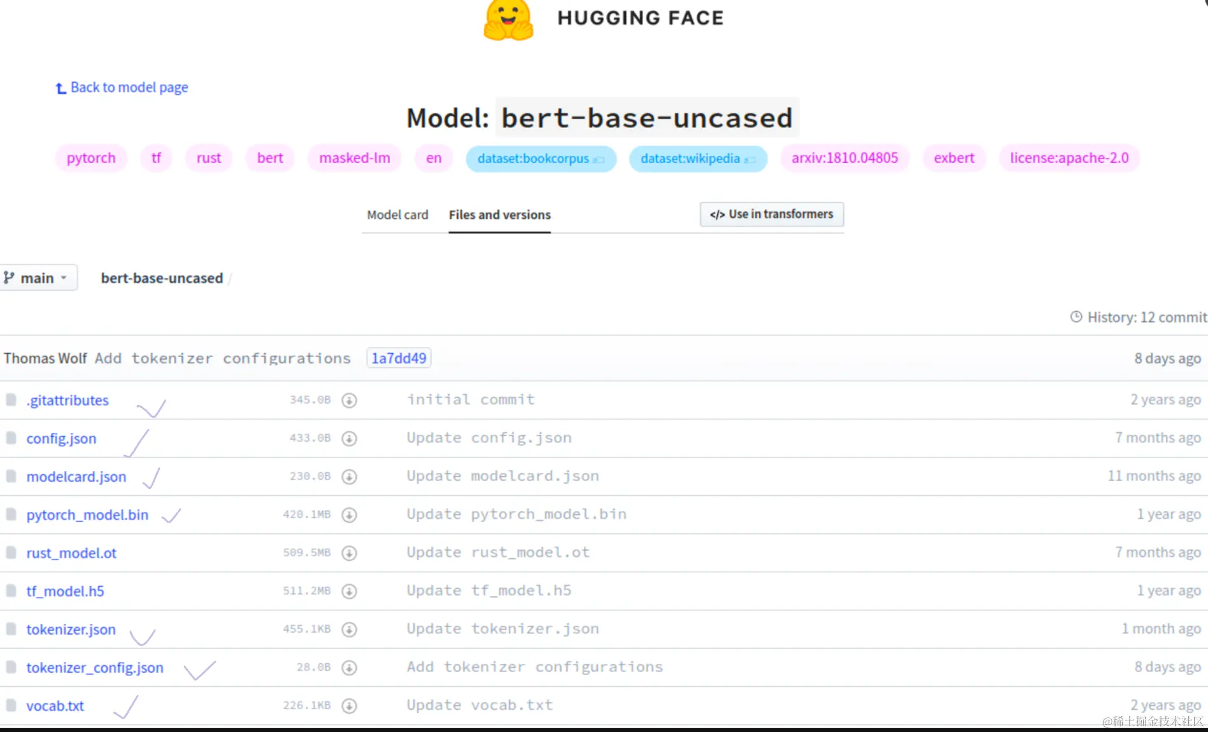Click the file icon beside .gitattributes
Screen dimensions: 1208x732
pyautogui.click(x=11, y=400)
